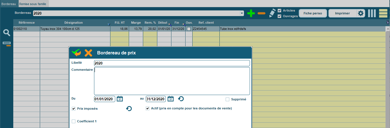390x128 pixels.
Task: Click inside the Commentaire text area
Action: coord(172,81)
